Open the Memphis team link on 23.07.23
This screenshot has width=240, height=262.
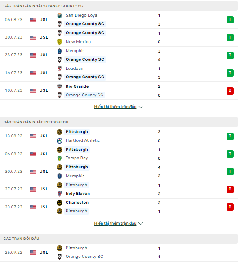[75, 51]
